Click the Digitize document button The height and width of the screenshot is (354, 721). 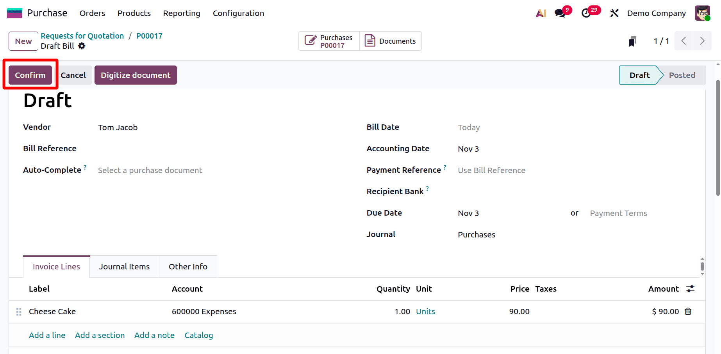(135, 75)
